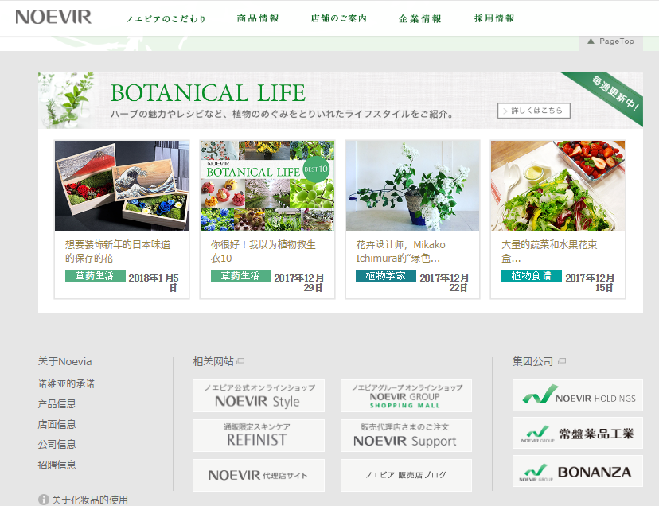Click external-link icon next to 相关网站
This screenshot has width=659, height=506.
[240, 361]
